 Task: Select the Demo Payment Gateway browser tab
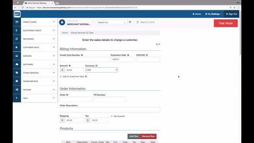tap(38, 3)
